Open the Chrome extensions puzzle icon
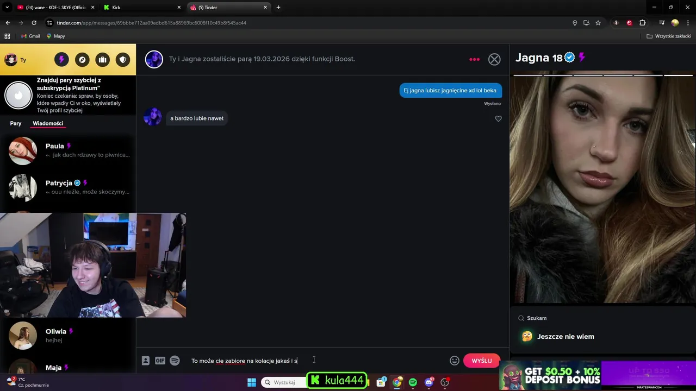 (x=643, y=23)
